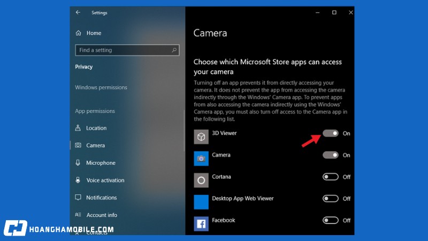
Task: Click the Voice activation icon
Action: pyautogui.click(x=78, y=180)
